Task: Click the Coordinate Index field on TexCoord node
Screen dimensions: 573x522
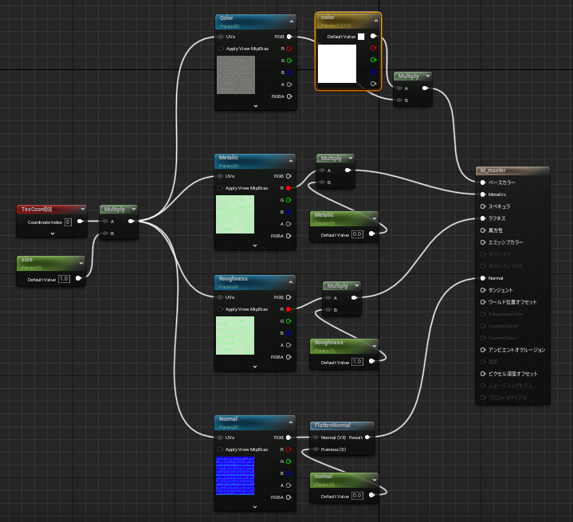Action: [x=68, y=222]
